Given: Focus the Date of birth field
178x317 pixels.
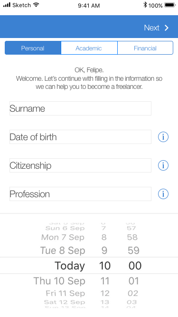Looking at the screenshot, I should (80, 137).
